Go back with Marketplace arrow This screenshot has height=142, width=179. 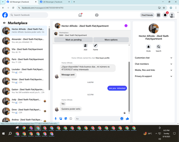coord(4,23)
